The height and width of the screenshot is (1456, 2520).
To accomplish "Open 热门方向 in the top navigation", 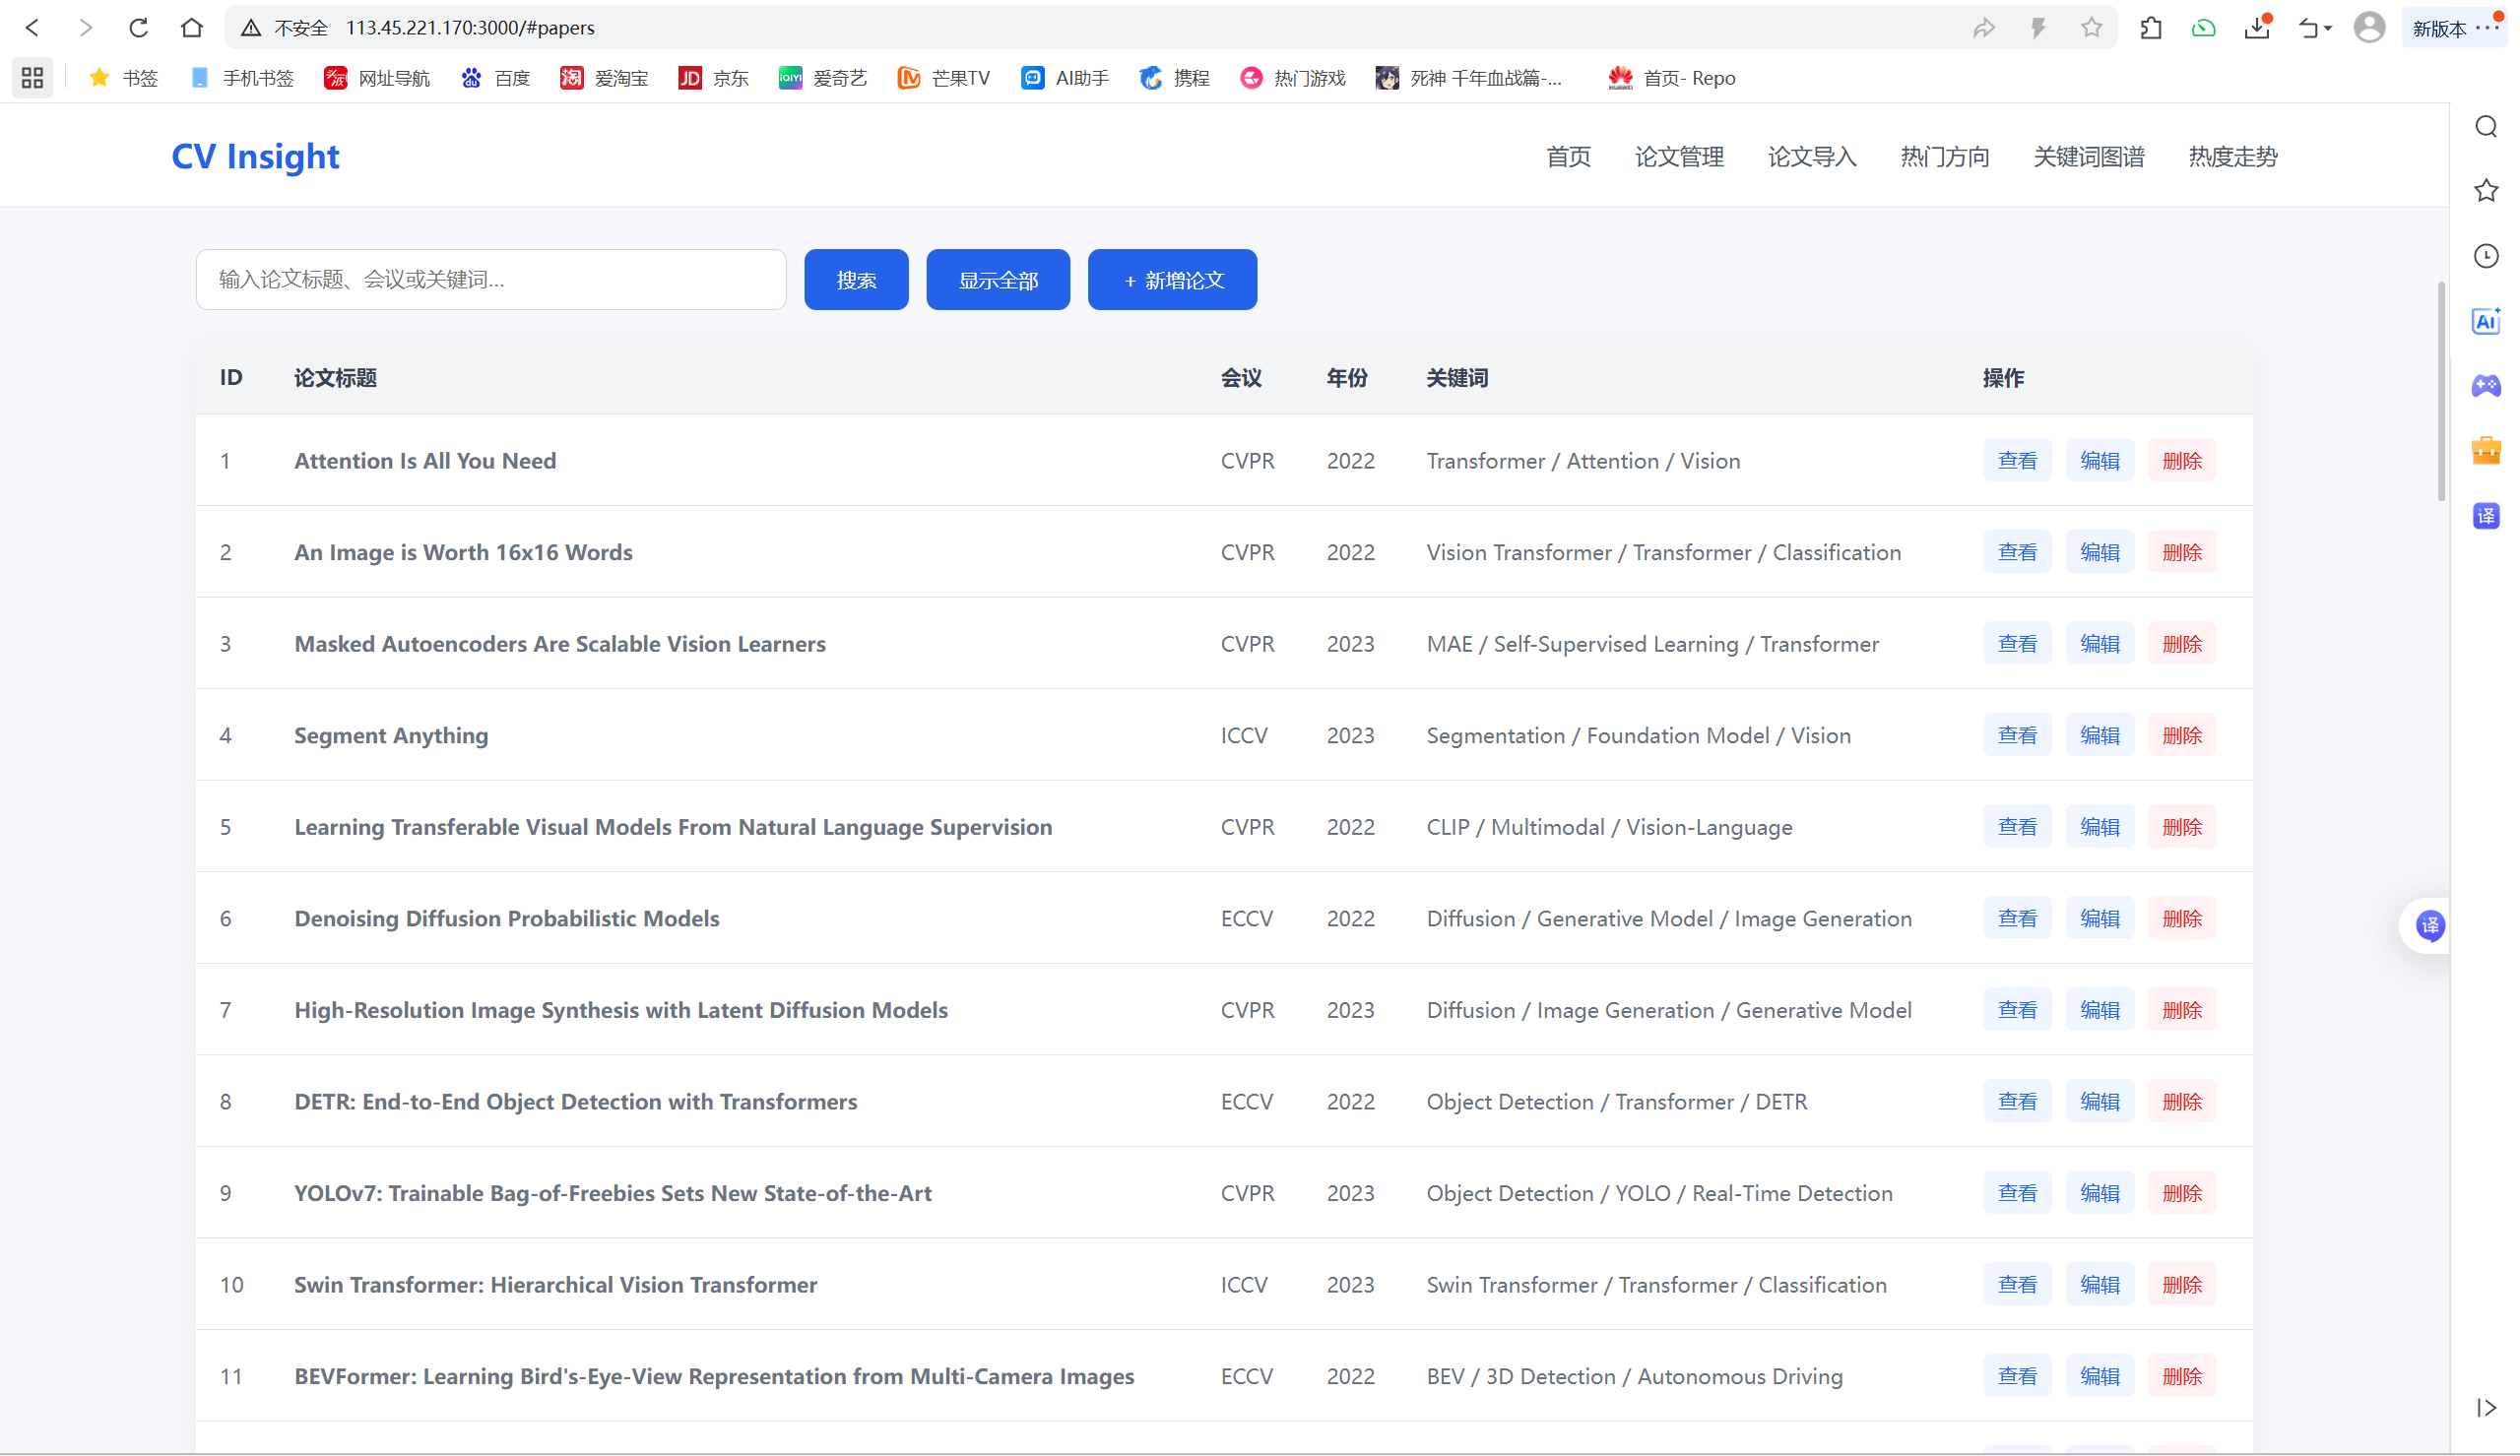I will click(1944, 157).
